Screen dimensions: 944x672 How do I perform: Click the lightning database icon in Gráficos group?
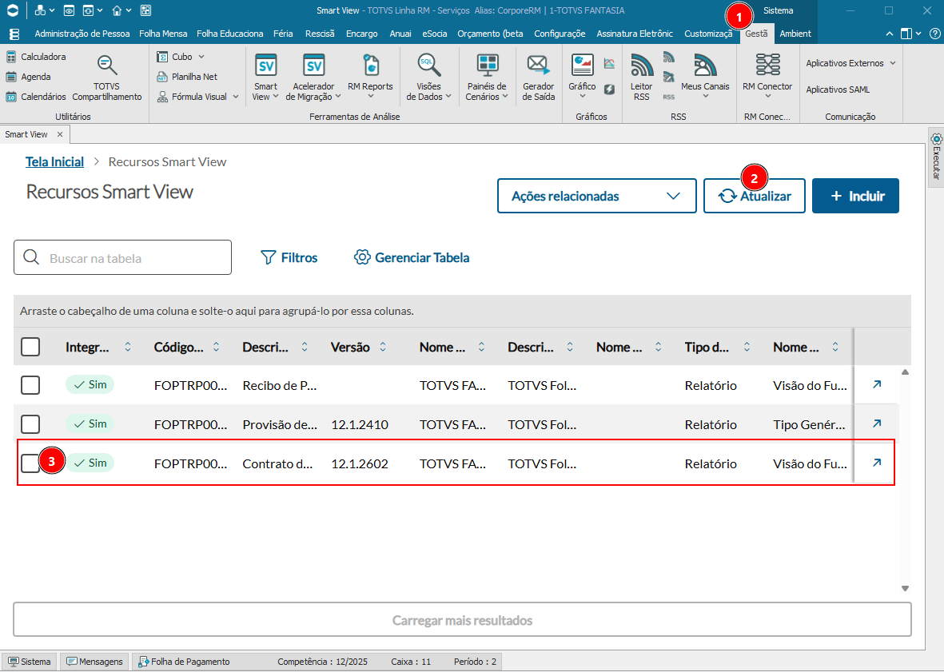point(609,89)
